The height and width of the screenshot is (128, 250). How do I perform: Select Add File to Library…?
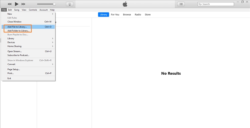28,27
